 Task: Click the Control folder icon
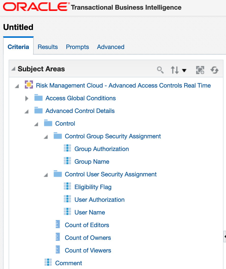tap(48, 123)
